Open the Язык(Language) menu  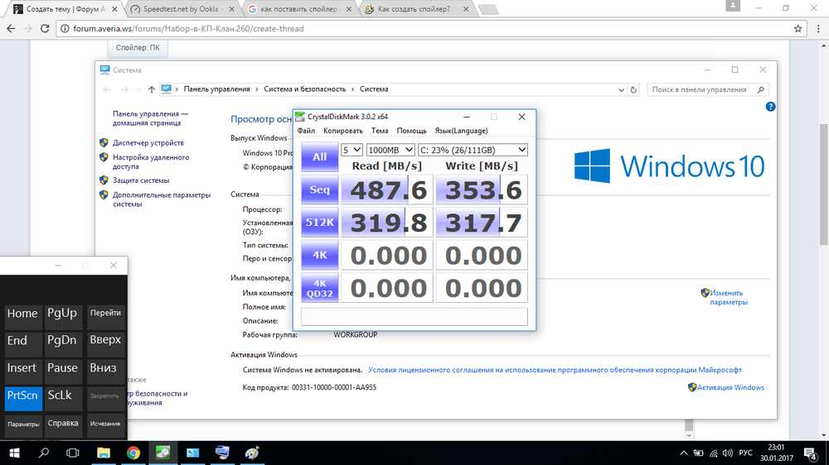pos(461,131)
